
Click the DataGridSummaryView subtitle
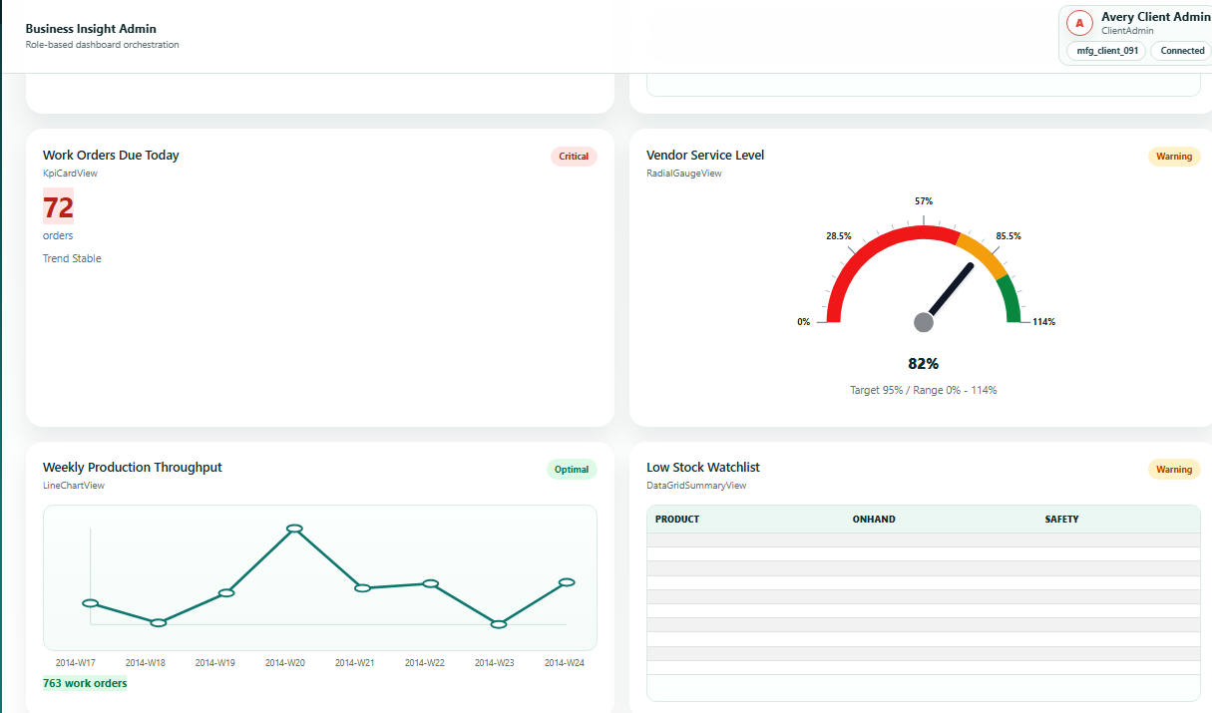click(x=696, y=486)
